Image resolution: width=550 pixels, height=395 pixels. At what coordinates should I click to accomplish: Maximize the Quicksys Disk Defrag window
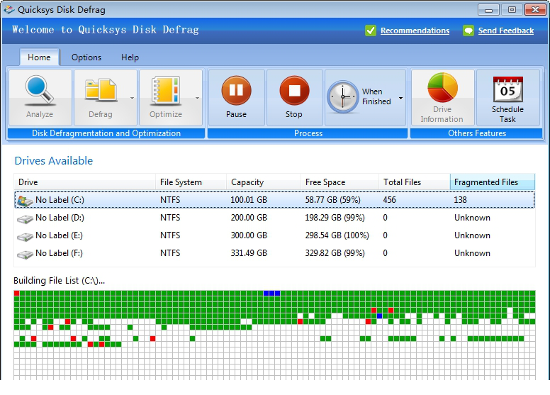(512, 10)
